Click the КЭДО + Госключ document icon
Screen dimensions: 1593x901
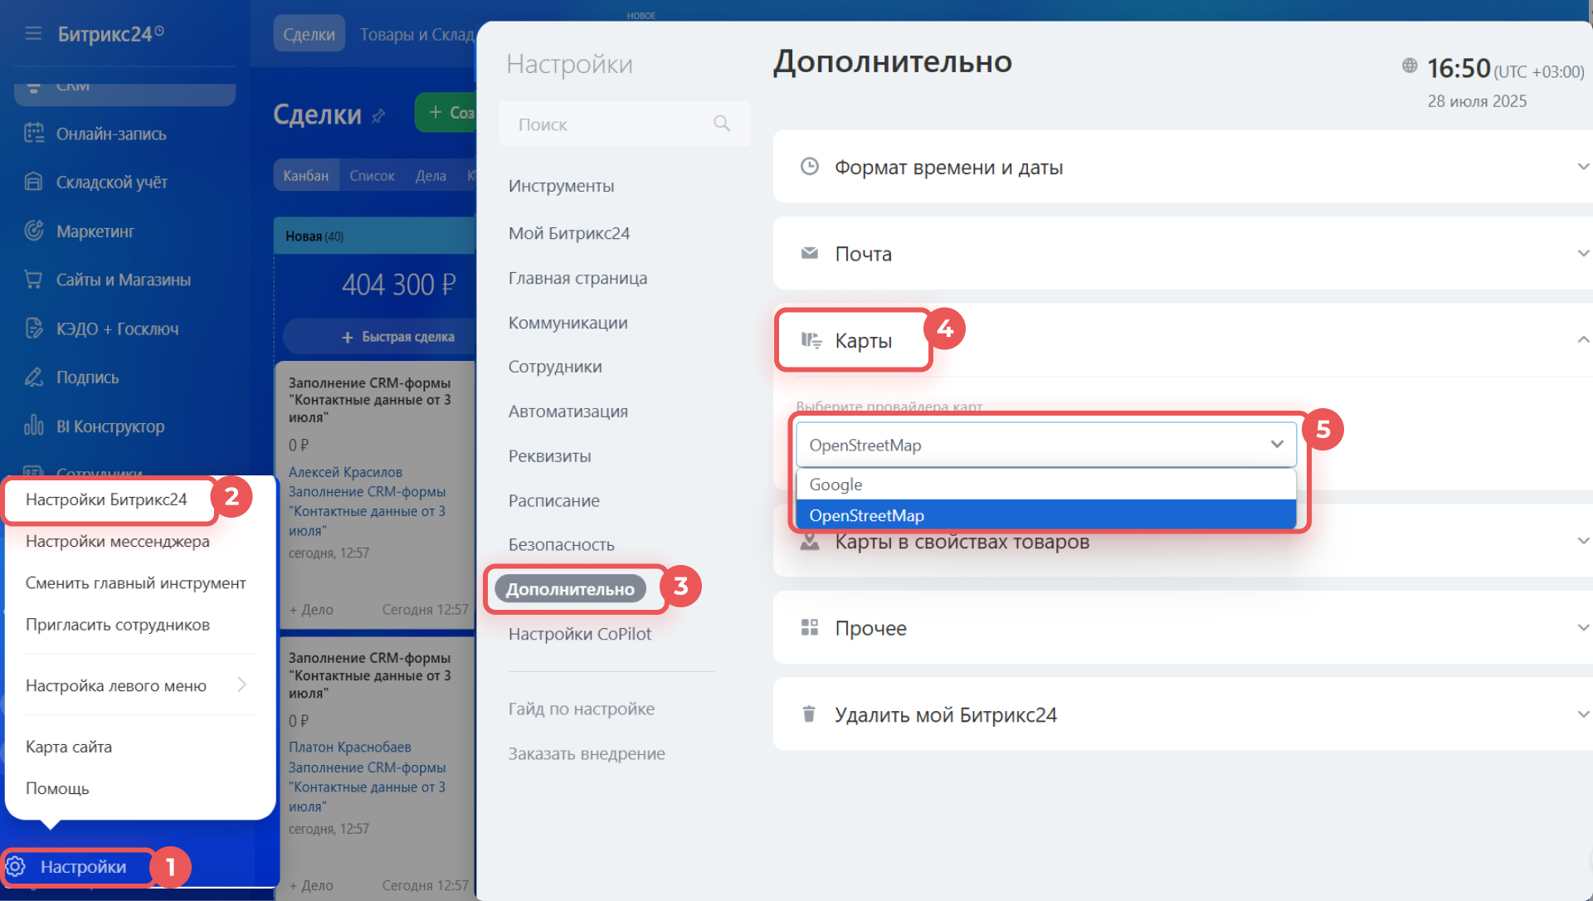(x=34, y=329)
